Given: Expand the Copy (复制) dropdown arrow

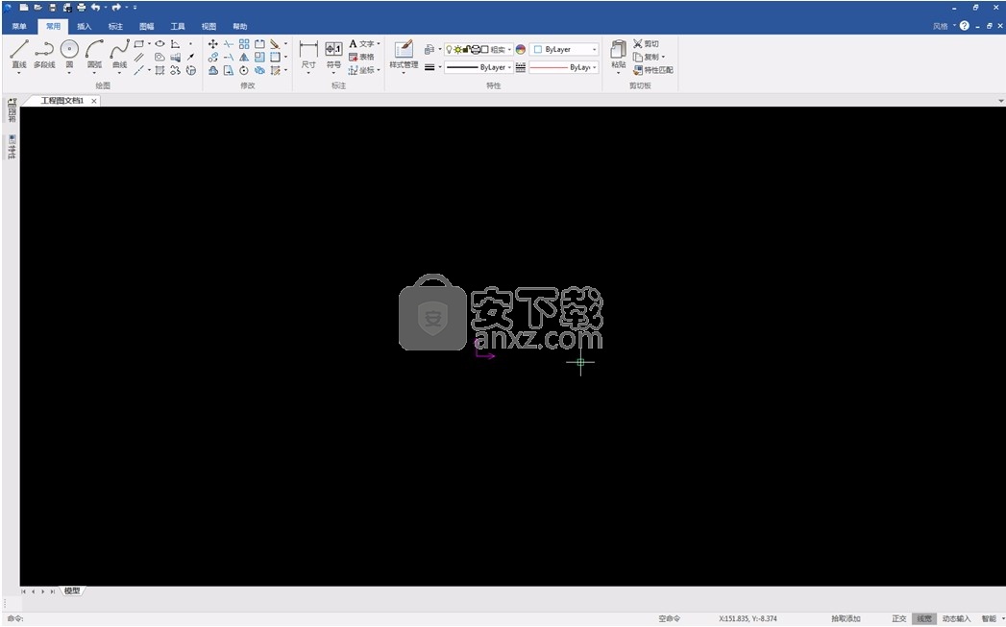Looking at the screenshot, I should coord(663,57).
